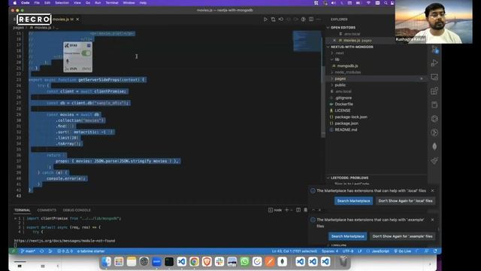Screen dimensions: 481x271
Task: Start Go Live server
Action: click(x=403, y=251)
